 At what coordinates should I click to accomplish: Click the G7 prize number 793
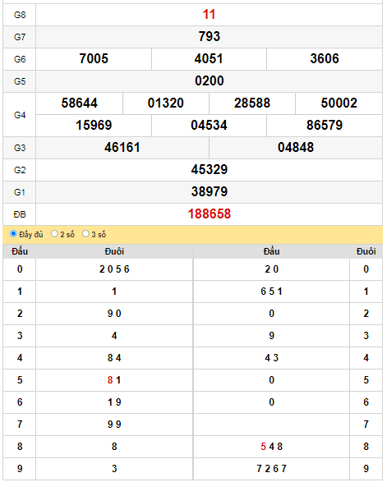coord(210,37)
